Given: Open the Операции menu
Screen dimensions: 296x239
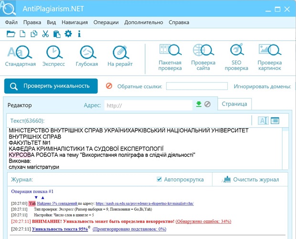Looking at the screenshot, I should click(x=106, y=22).
